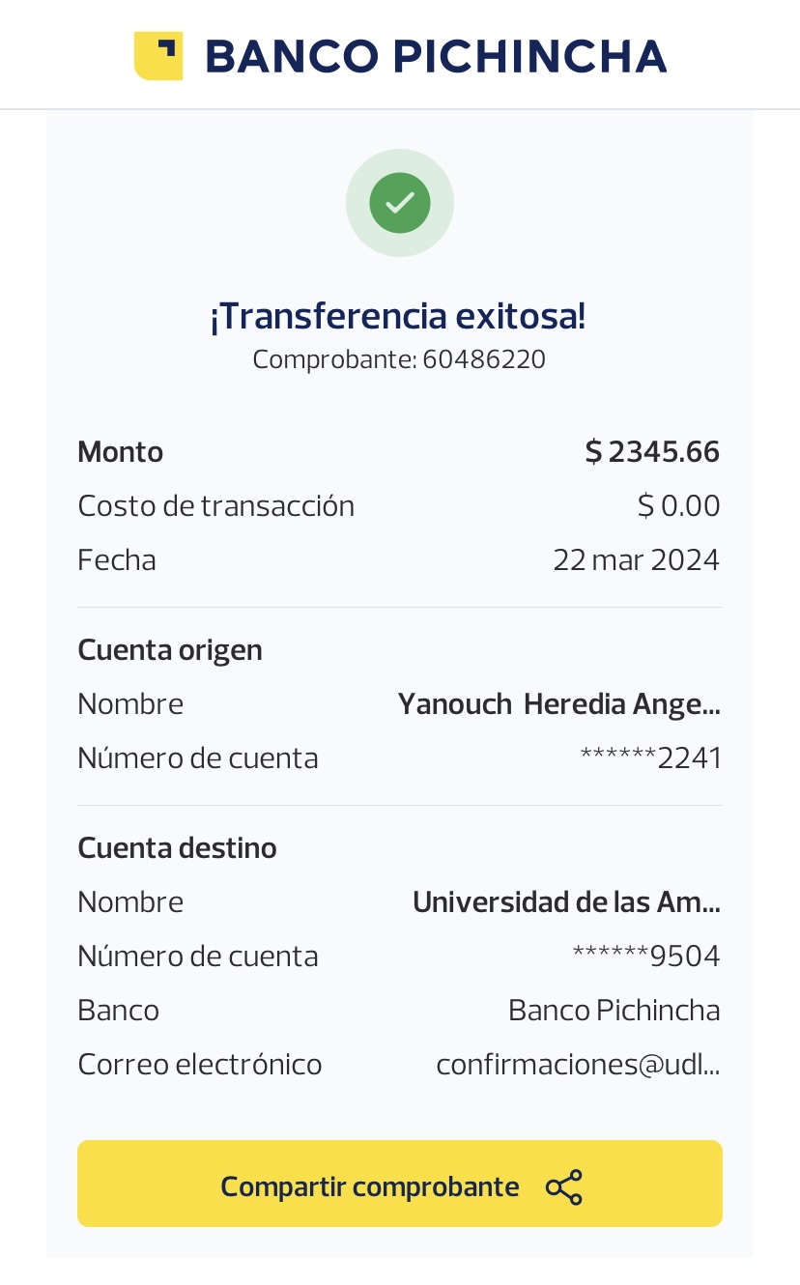Image resolution: width=800 pixels, height=1285 pixels.
Task: Expand truncated origin name Yanouch Heredia
Action: 558,704
